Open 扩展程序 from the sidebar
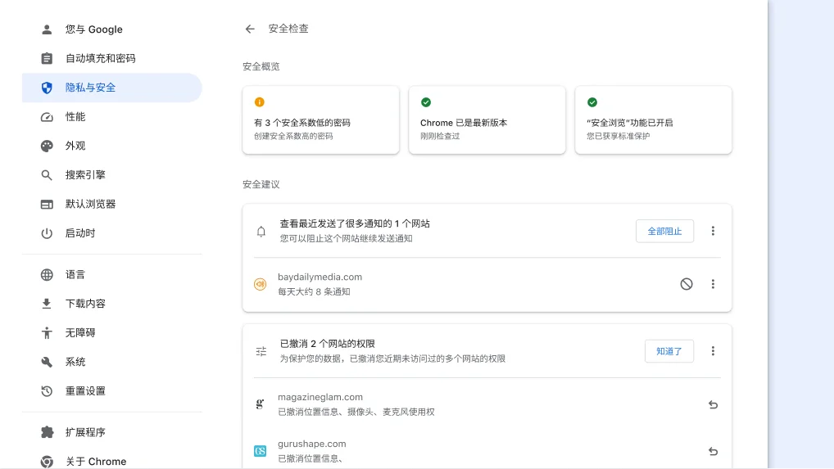 point(85,432)
